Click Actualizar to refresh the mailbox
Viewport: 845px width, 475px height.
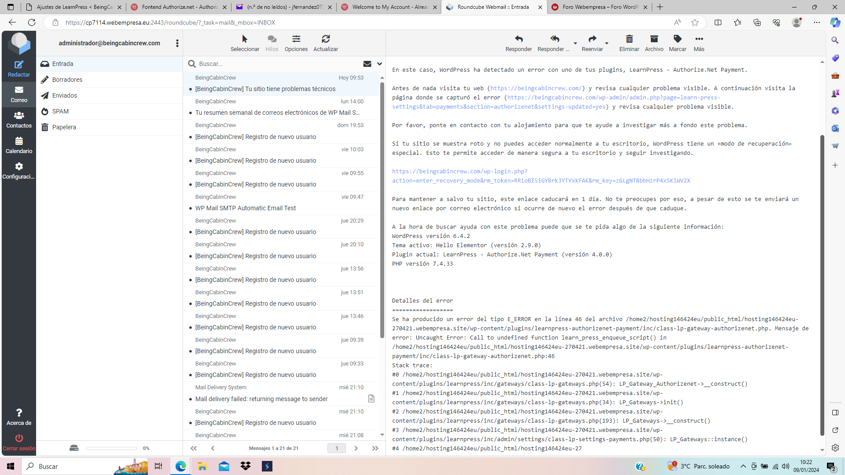pos(326,43)
